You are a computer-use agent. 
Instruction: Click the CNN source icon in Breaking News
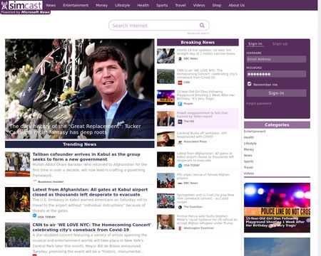180,82
